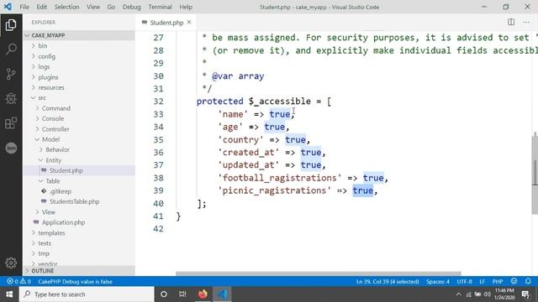The width and height of the screenshot is (538, 302).
Task: Open the Help menu
Action: point(186,7)
